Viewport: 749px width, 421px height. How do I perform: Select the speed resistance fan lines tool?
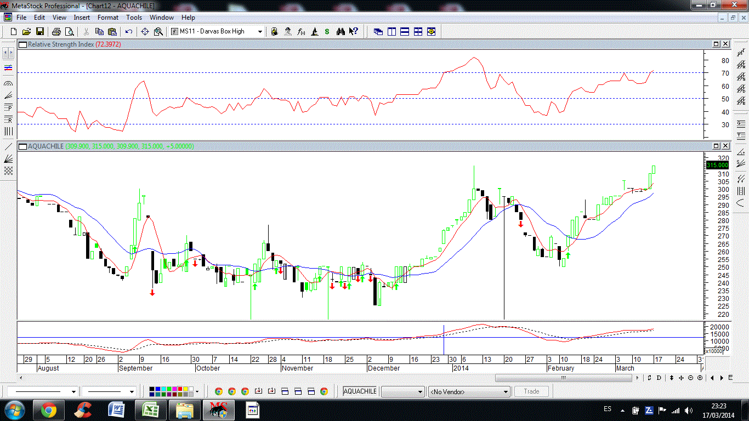click(x=8, y=95)
